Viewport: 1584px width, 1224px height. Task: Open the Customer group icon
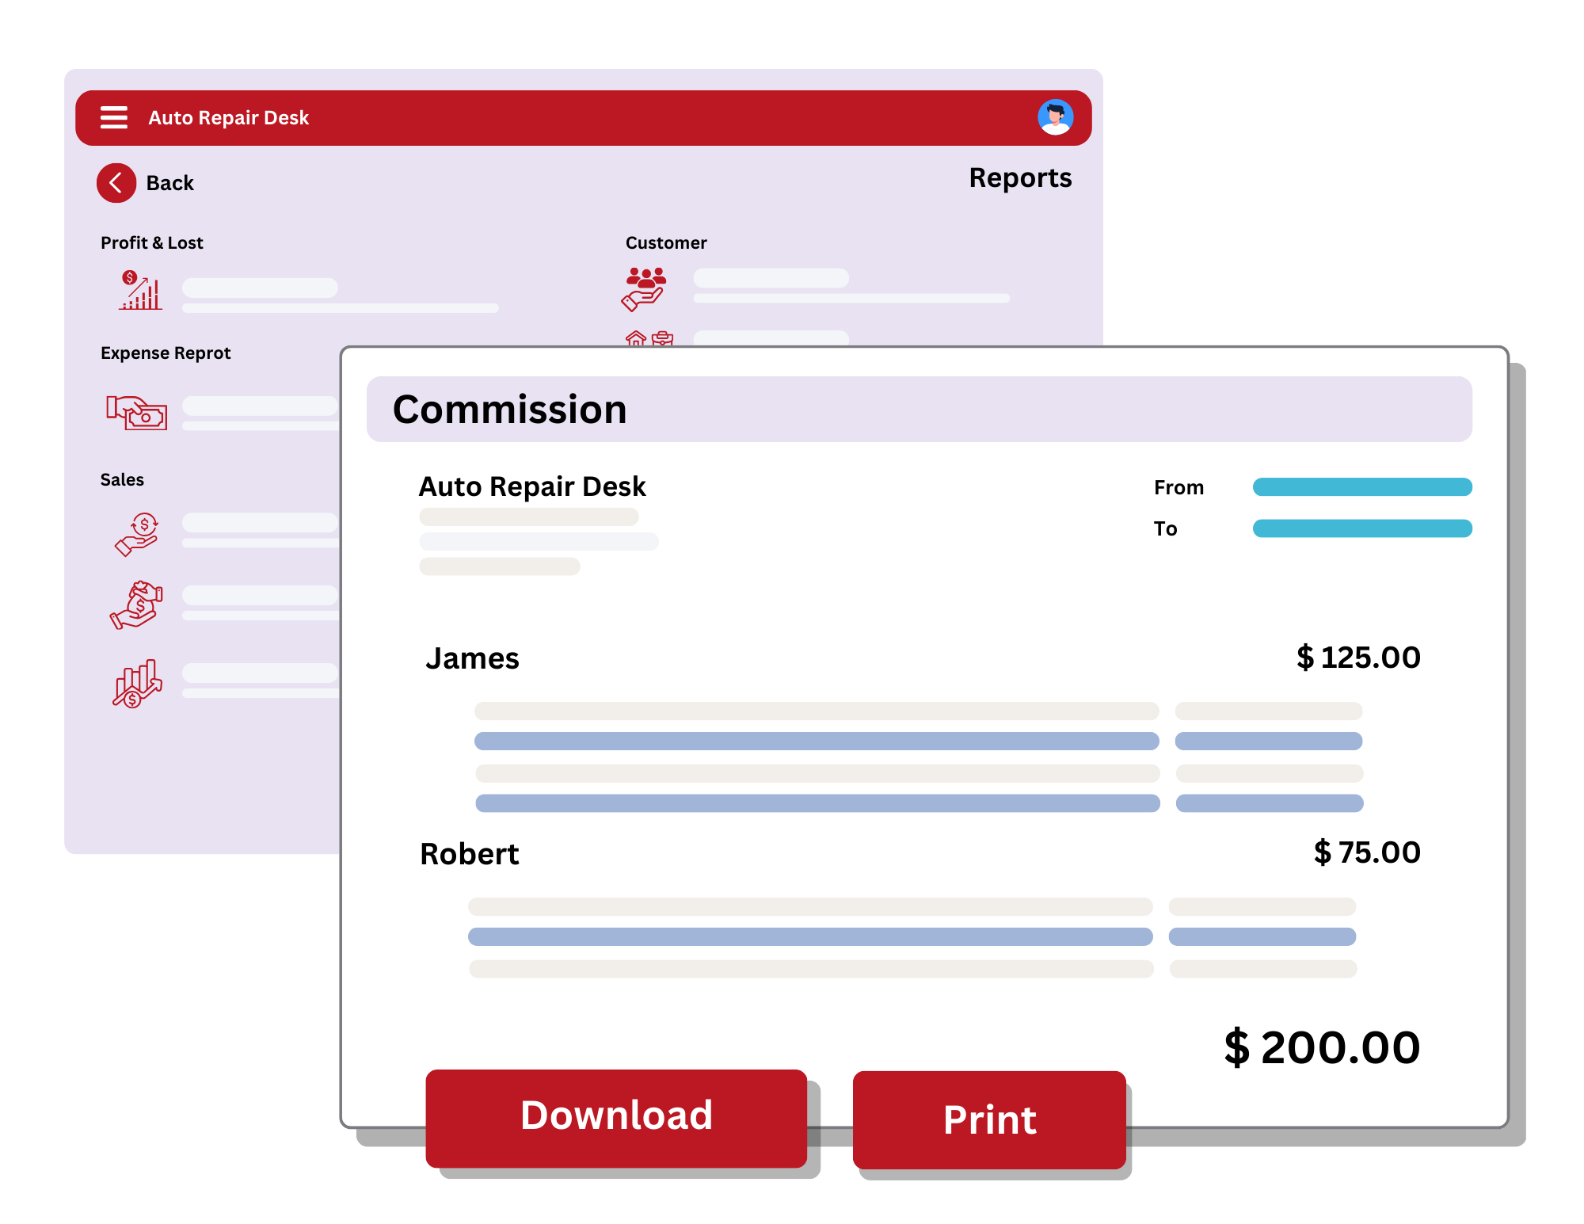[645, 288]
